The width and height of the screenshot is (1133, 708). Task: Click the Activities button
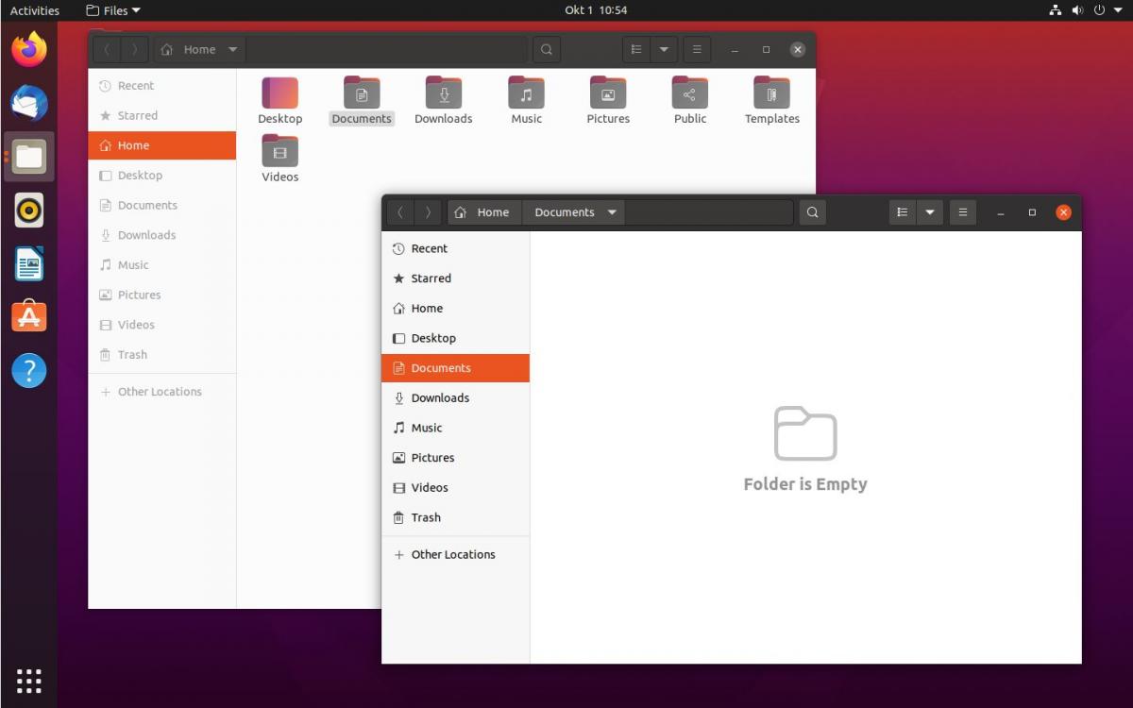[35, 10]
